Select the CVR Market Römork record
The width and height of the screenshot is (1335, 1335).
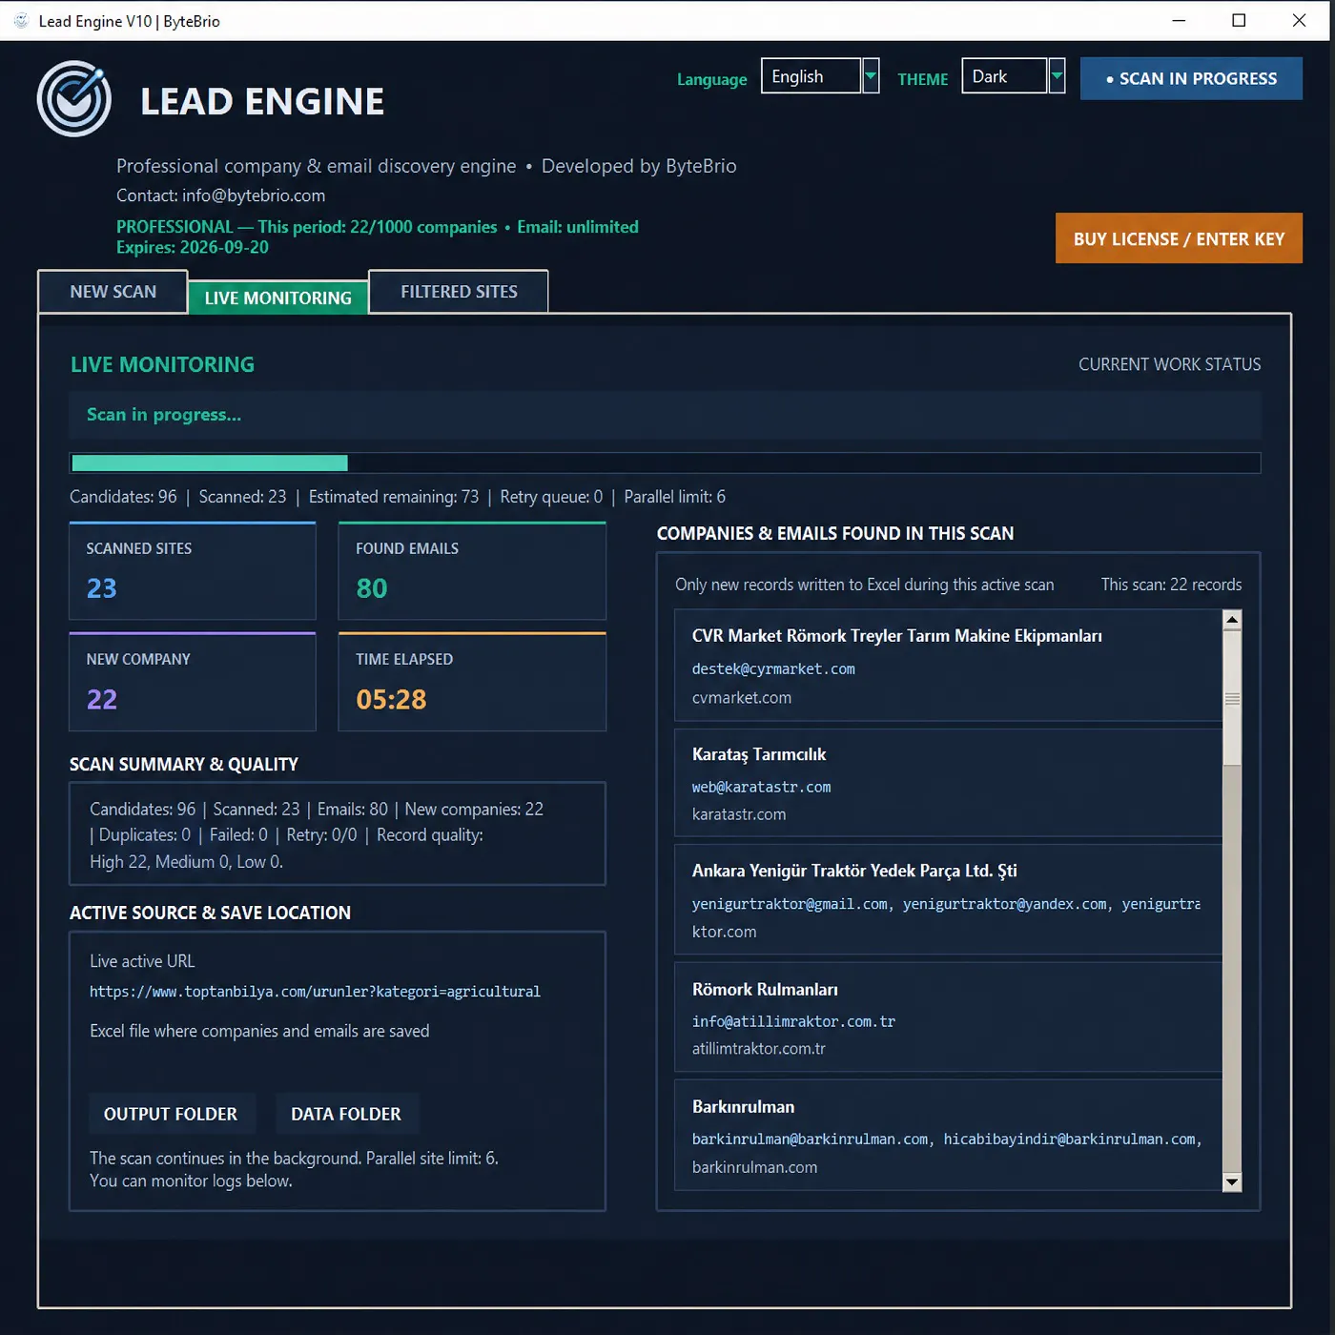[x=948, y=666]
